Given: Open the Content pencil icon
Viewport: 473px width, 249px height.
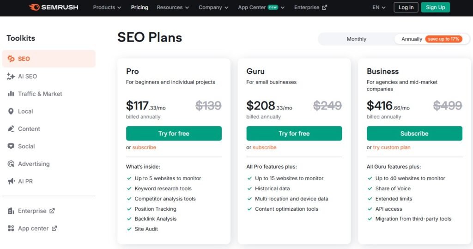Looking at the screenshot, I should tap(11, 129).
